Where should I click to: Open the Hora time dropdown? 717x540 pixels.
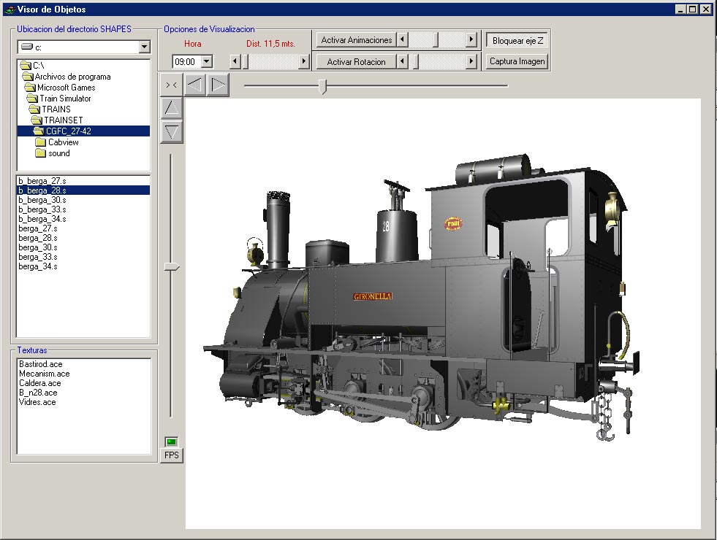click(x=206, y=62)
